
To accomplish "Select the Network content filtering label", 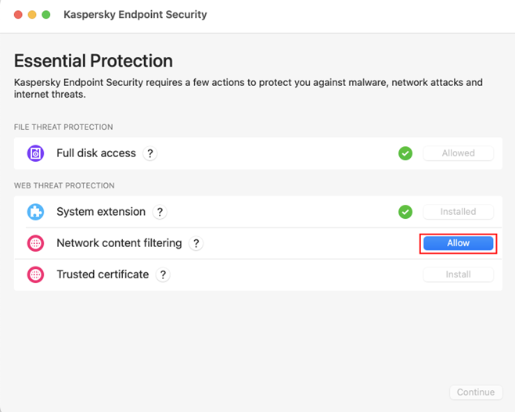I will pyautogui.click(x=119, y=243).
